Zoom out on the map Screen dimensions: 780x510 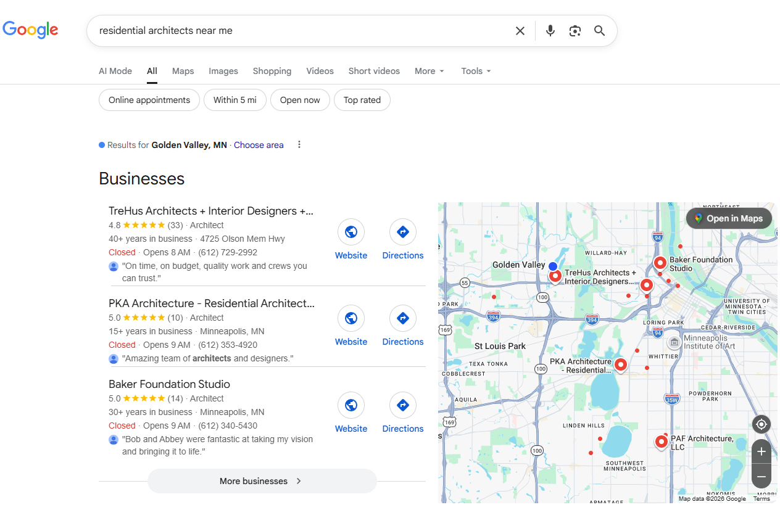point(761,477)
